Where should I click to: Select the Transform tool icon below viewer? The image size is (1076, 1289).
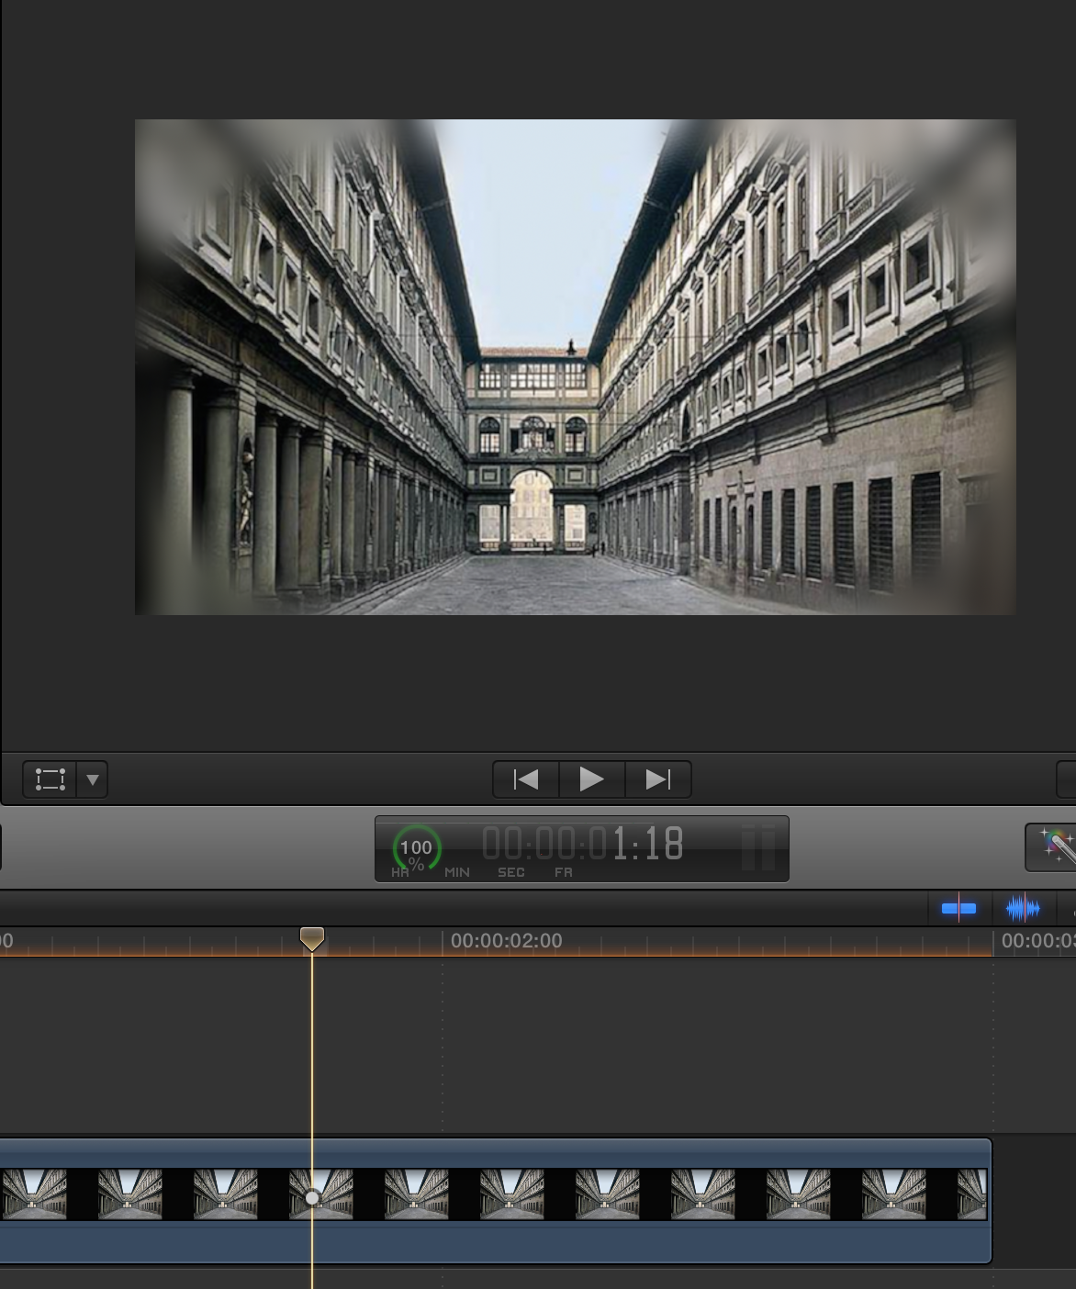pos(50,779)
